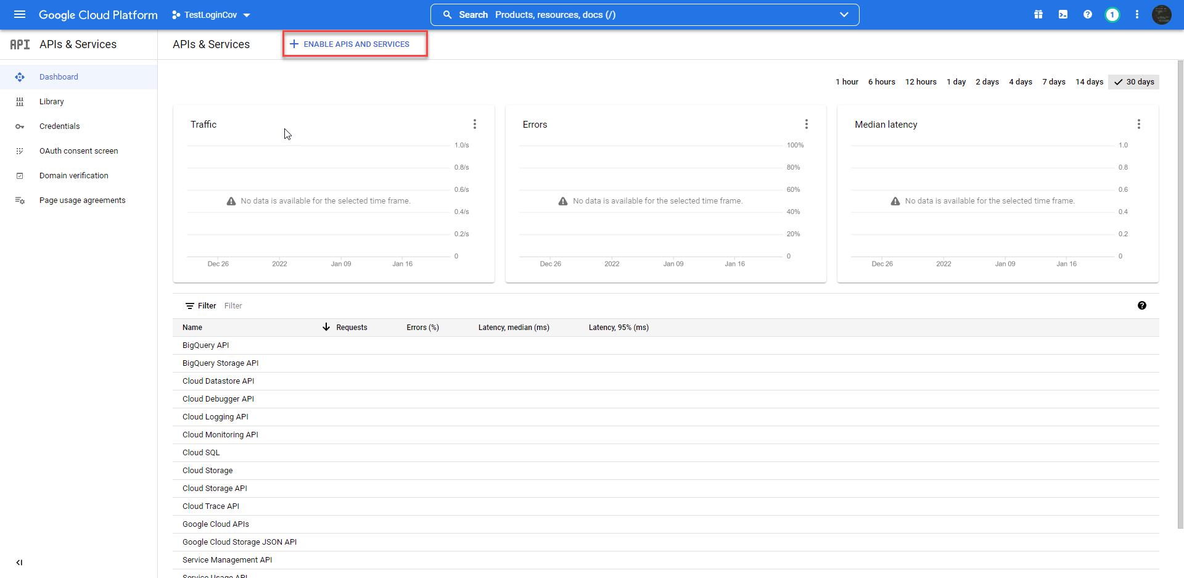Viewport: 1184px width, 578px height.
Task: Open Errors chart more options menu
Action: tap(807, 125)
